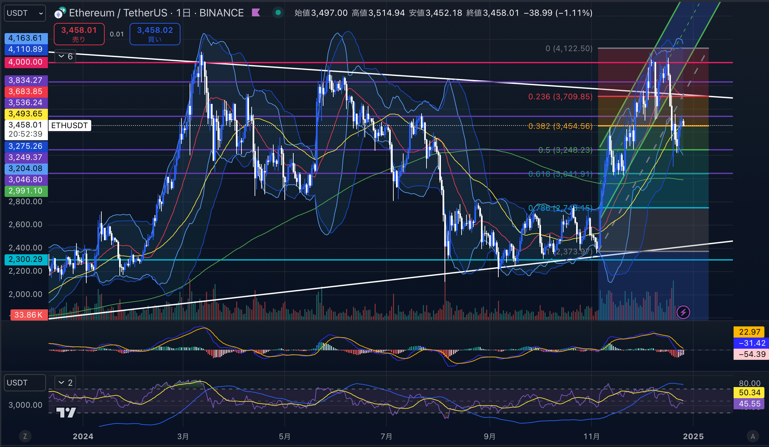Click the 3,204.08 blue price label

(26, 168)
